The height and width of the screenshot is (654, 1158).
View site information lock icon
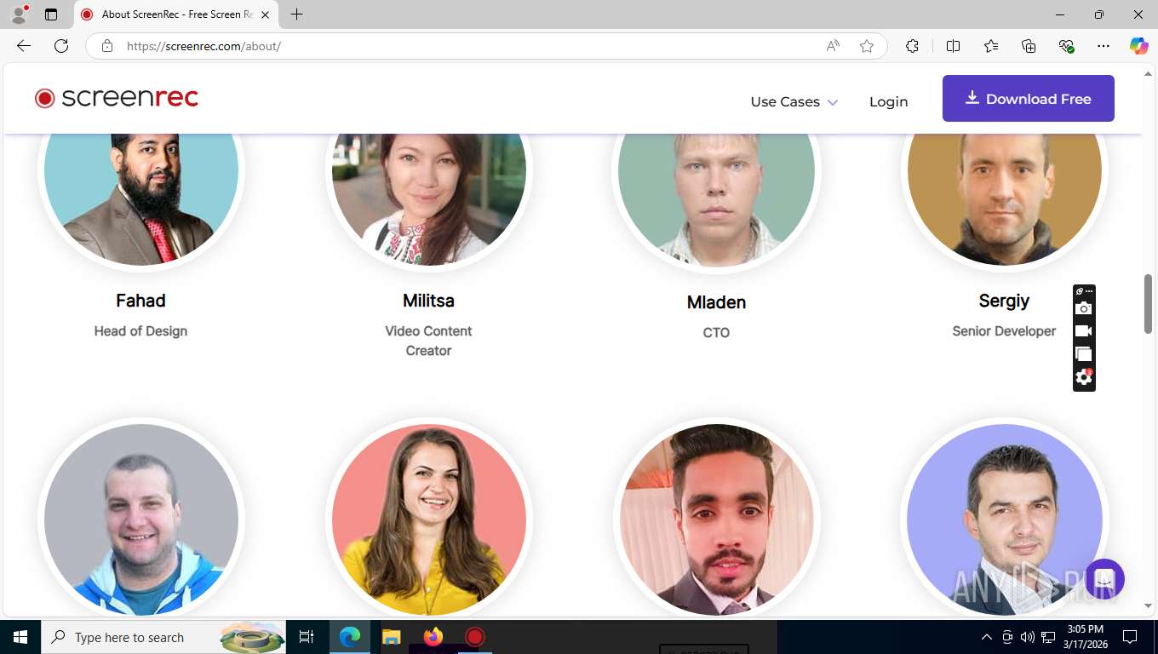107,46
